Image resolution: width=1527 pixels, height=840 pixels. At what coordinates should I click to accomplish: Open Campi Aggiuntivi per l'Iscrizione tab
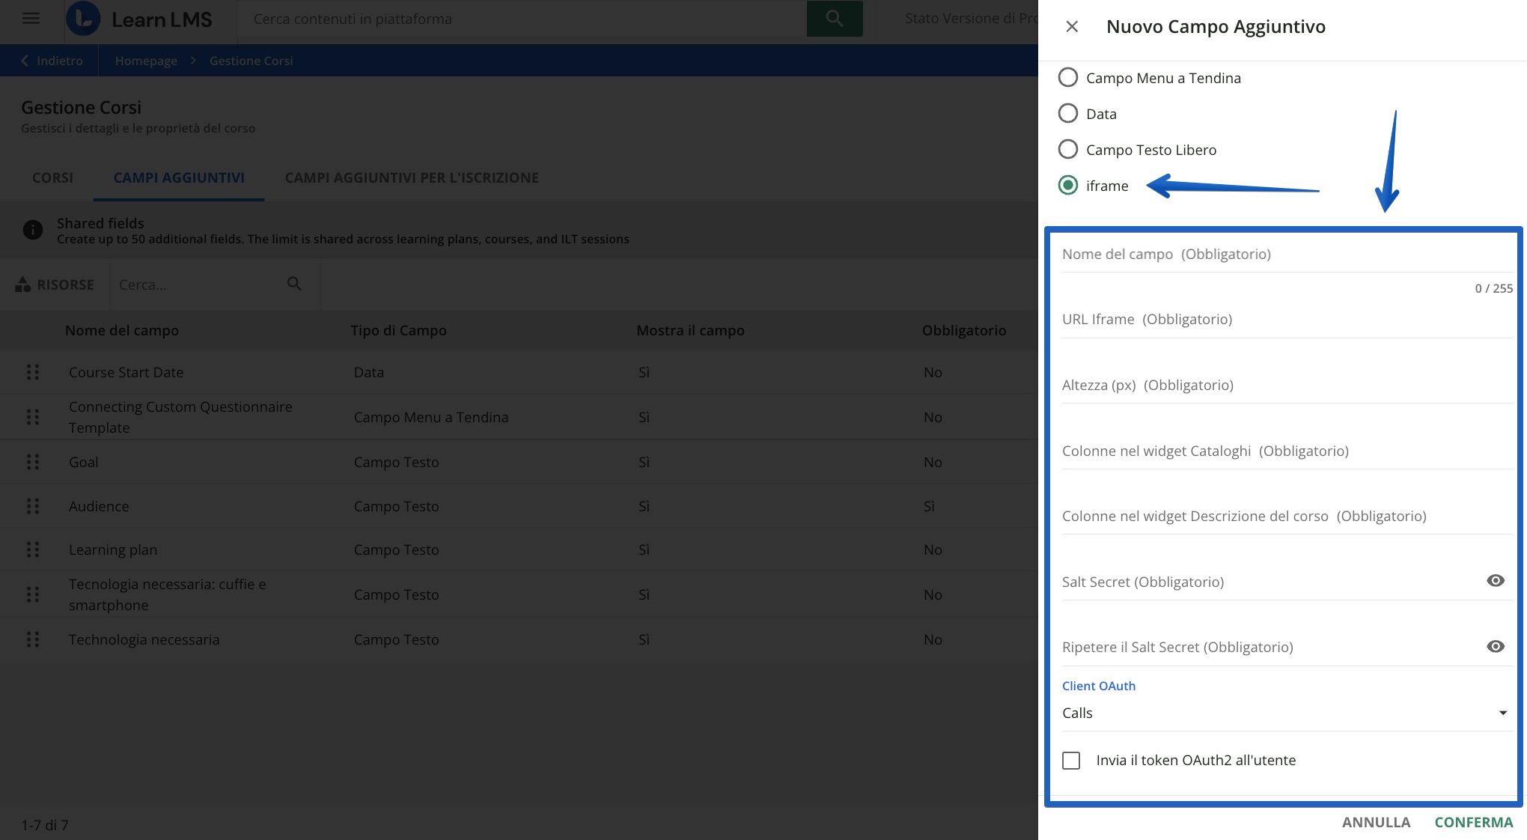click(x=412, y=178)
